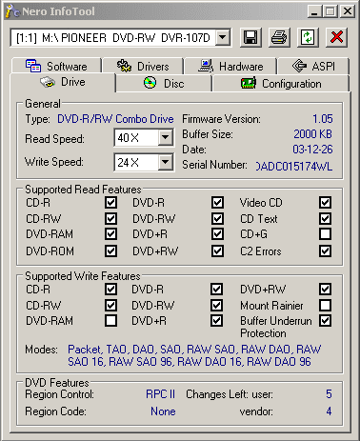The width and height of the screenshot is (360, 441).
Task: Toggle the Mount Rainier write checkbox
Action: point(325,305)
